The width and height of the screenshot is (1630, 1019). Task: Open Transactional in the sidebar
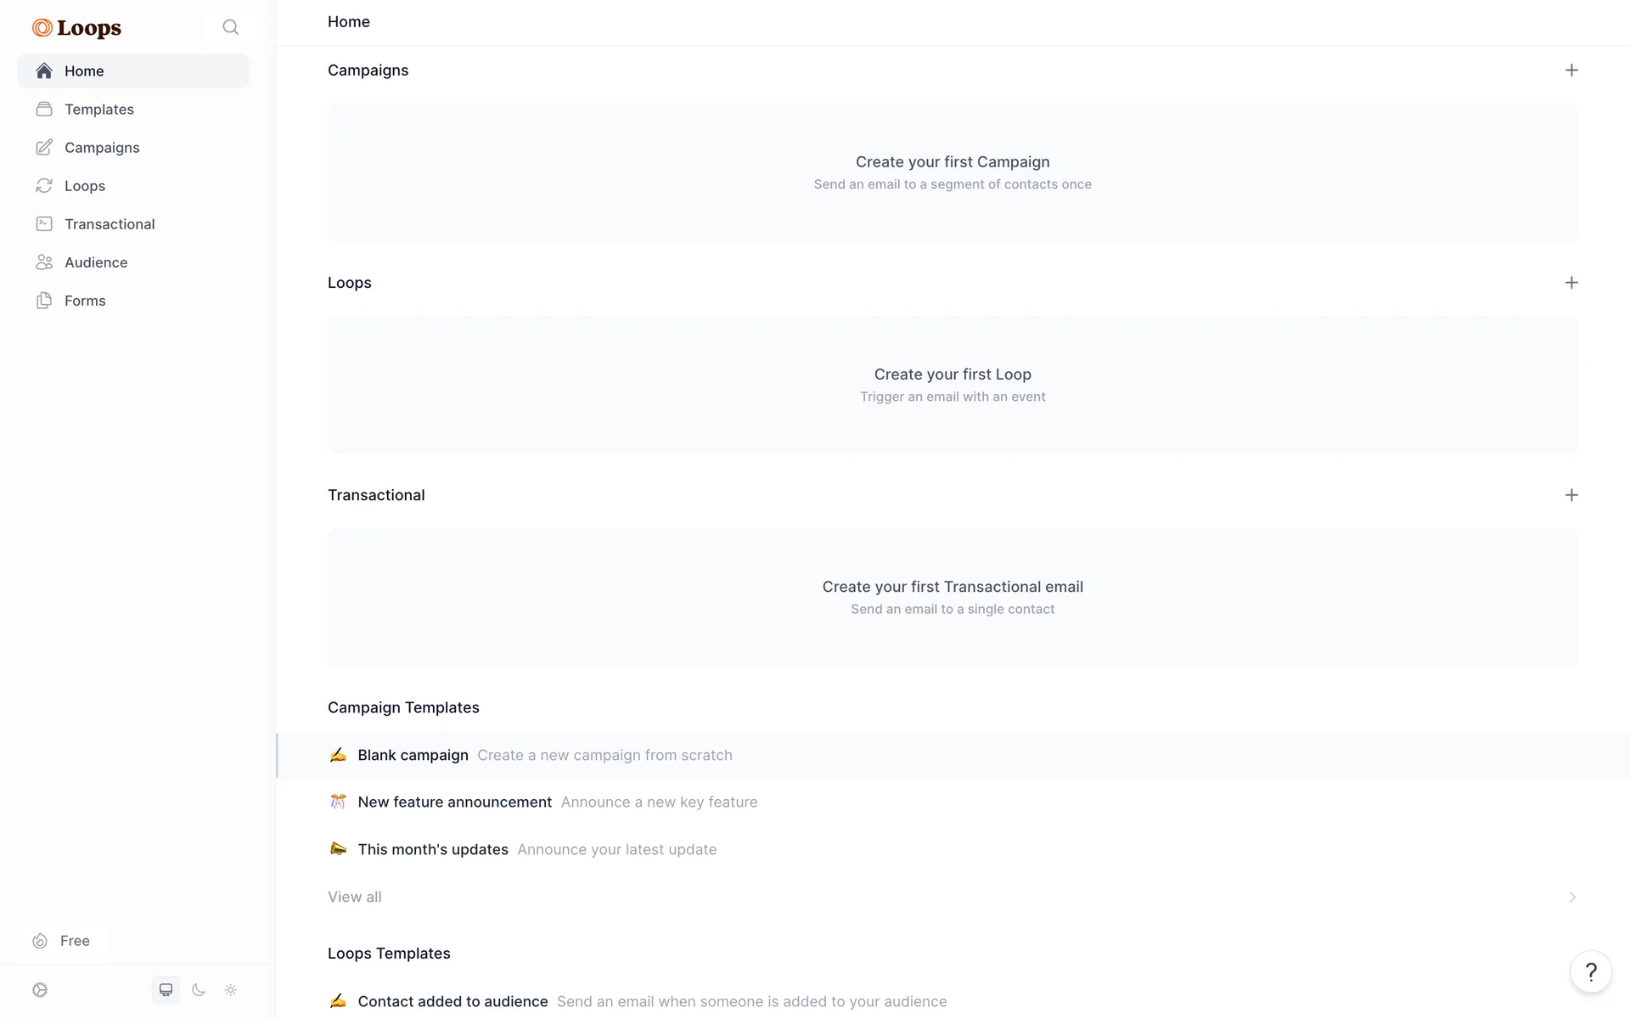(x=109, y=224)
